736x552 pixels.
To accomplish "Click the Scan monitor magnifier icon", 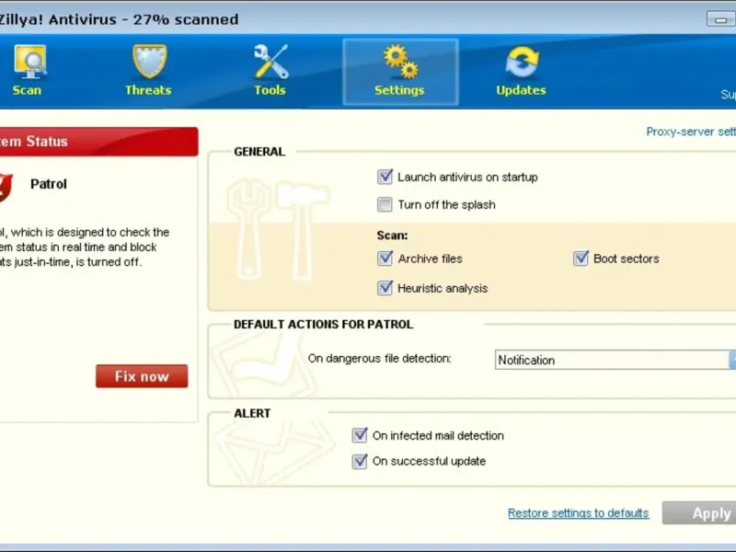I will (x=30, y=62).
